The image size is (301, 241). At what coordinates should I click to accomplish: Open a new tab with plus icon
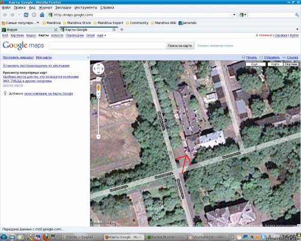click(122, 30)
